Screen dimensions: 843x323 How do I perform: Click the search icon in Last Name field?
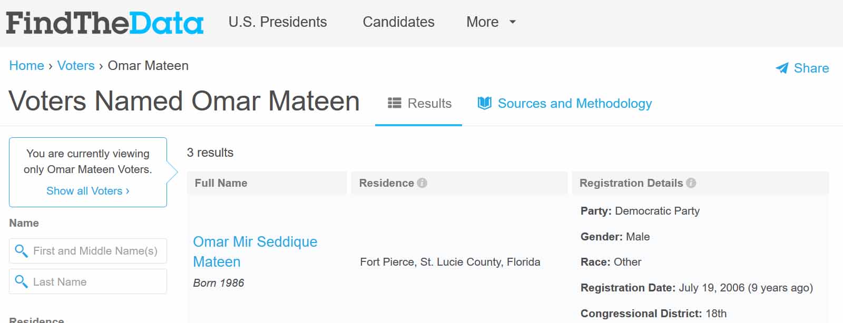click(21, 281)
